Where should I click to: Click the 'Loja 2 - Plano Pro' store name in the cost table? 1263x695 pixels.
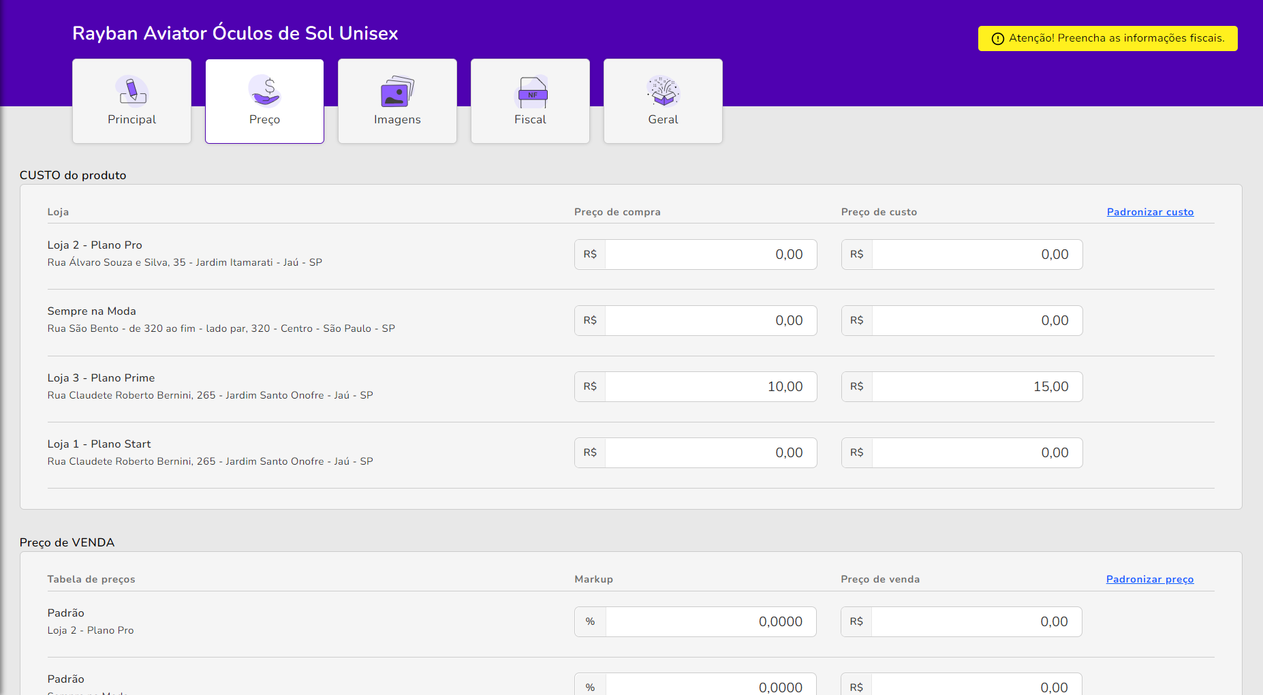tap(95, 245)
